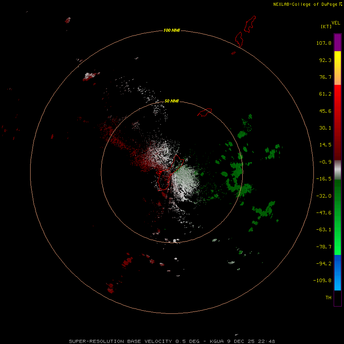This screenshot has width=344, height=344.
Task: Click the 76.7 velocity scale value
Action: 325,77
